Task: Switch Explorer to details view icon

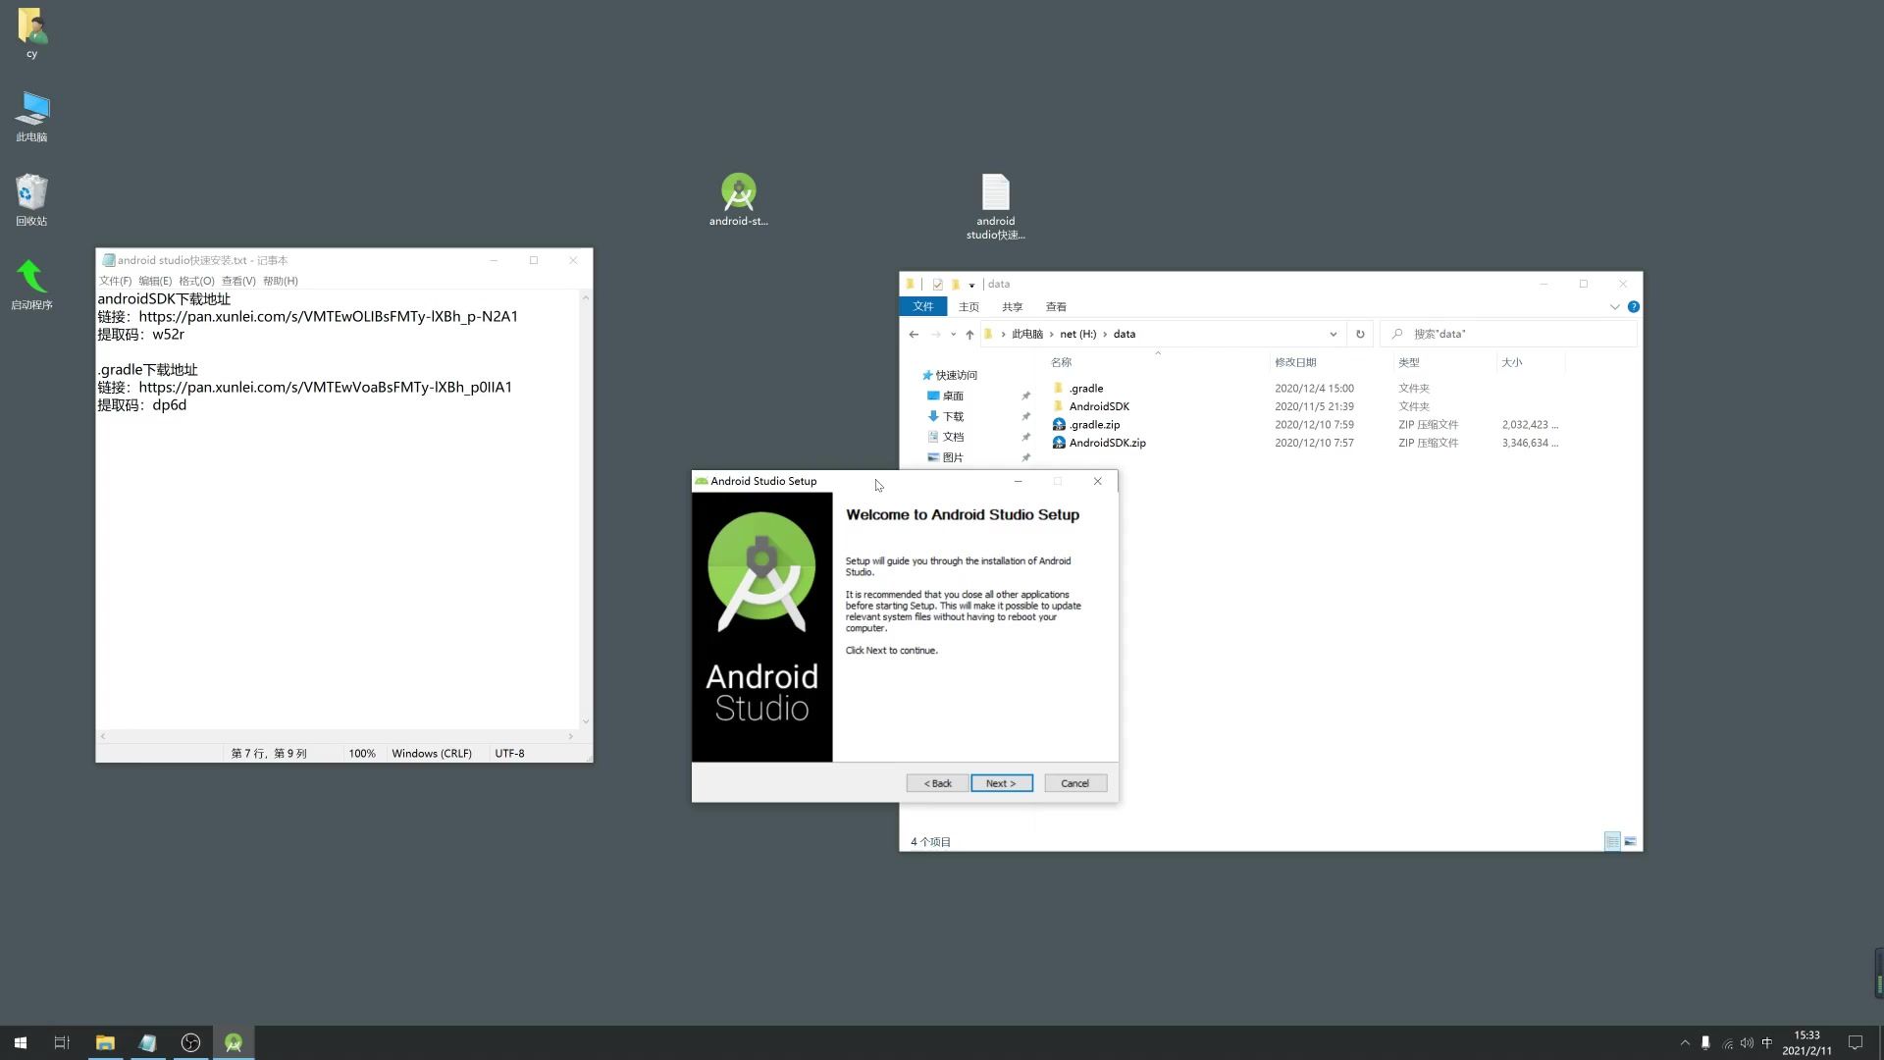Action: coord(1612,841)
